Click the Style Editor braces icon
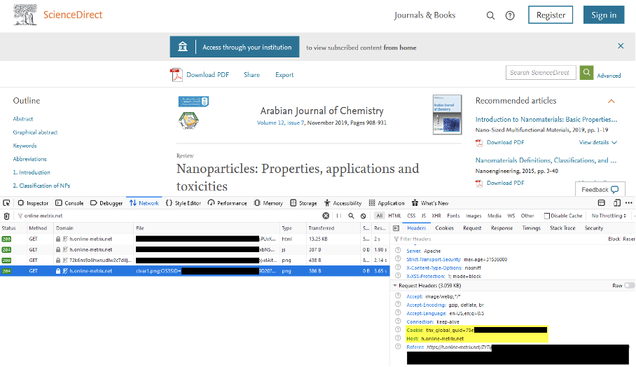 [169, 203]
